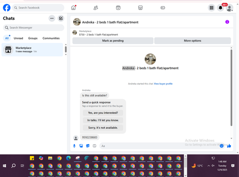The height and width of the screenshot is (177, 239).
Task: Expand the account profile menu
Action: click(x=229, y=8)
